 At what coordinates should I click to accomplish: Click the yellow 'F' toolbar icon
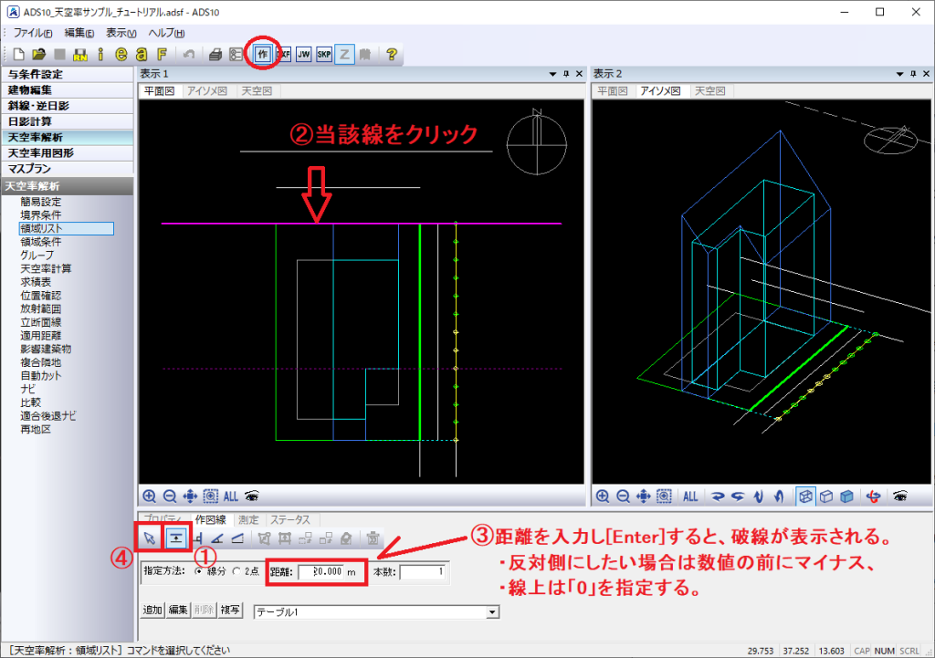[x=162, y=55]
